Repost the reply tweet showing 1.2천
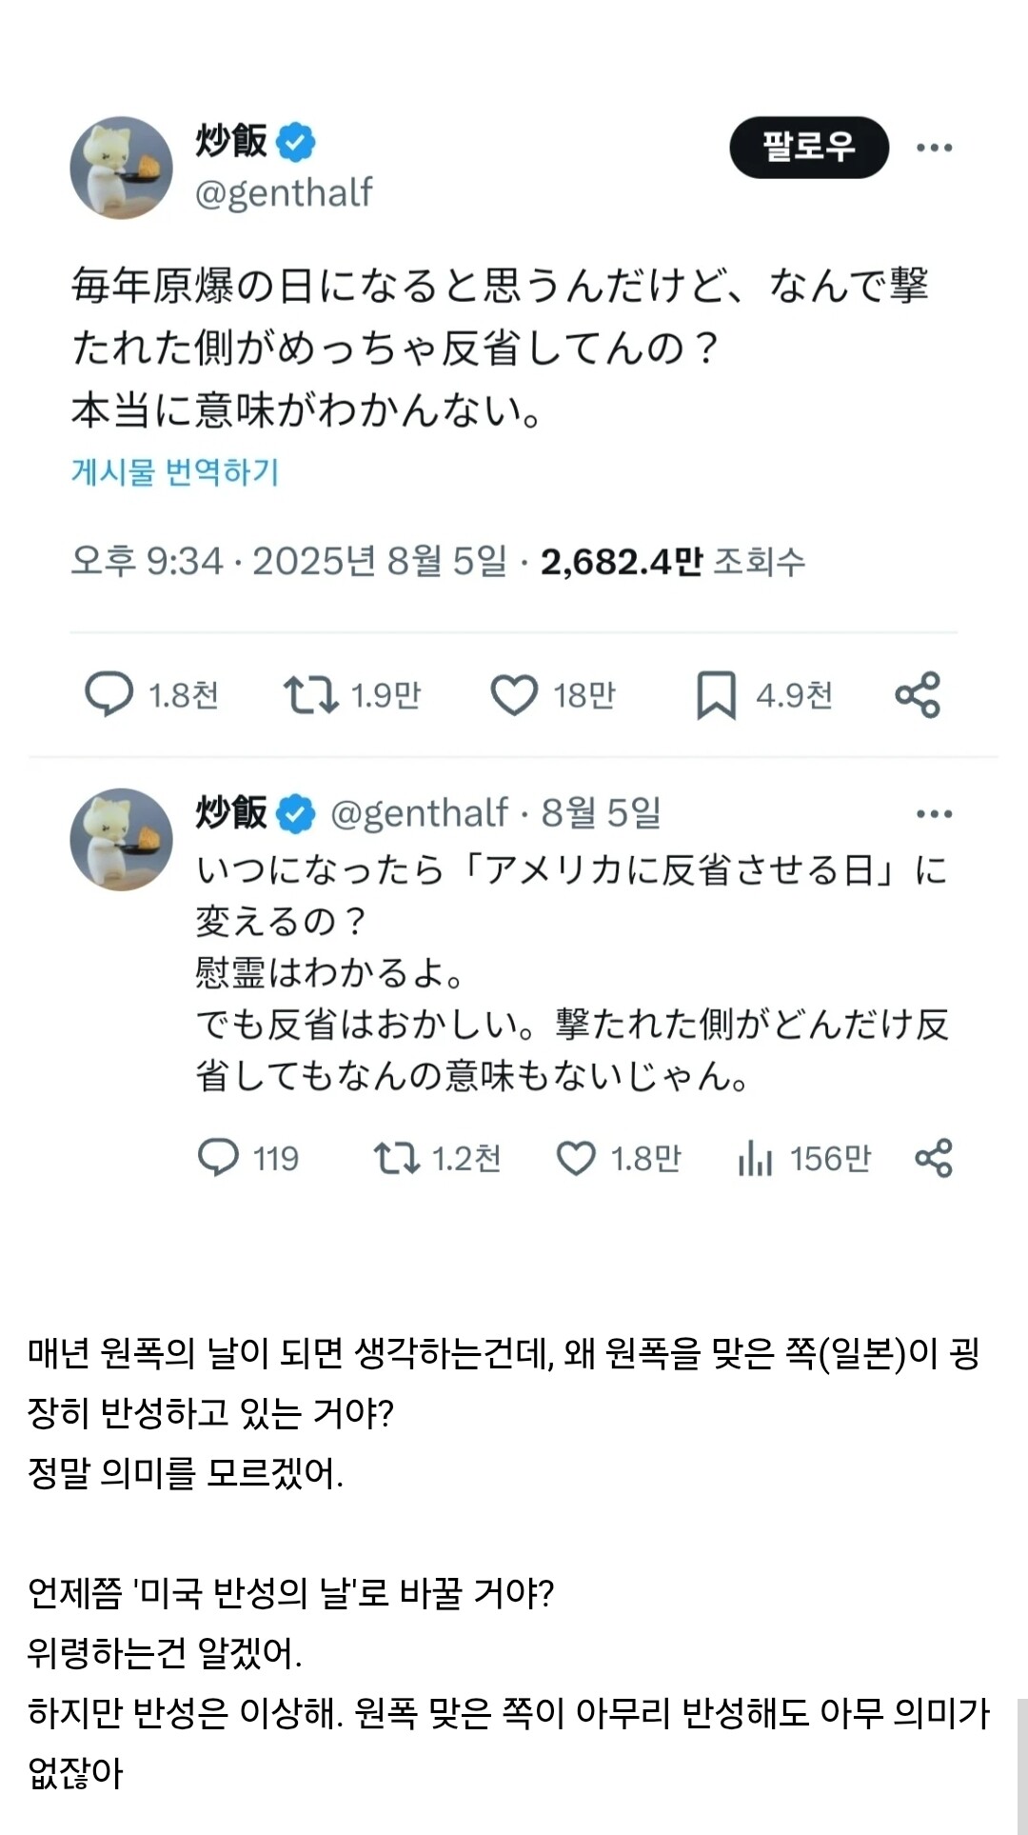 point(396,1158)
